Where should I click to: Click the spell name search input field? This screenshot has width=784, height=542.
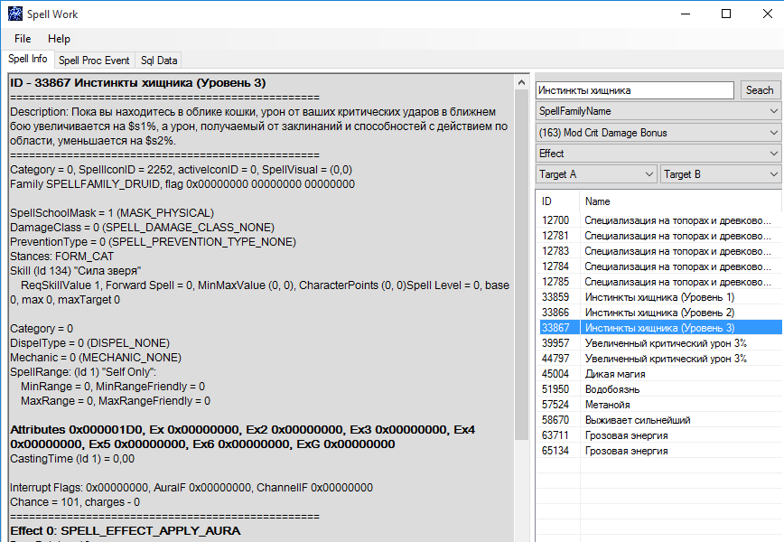(634, 90)
